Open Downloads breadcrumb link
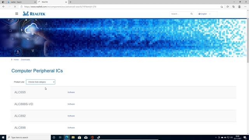The height and width of the screenshot is (140, 249). pyautogui.click(x=25, y=59)
